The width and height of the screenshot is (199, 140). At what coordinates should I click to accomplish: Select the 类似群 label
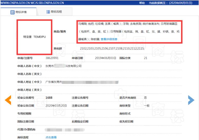(58, 49)
